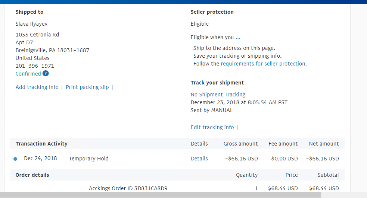Screen dimensions: 367x198
Task: Click the Order details section header
Action: pyautogui.click(x=32, y=175)
